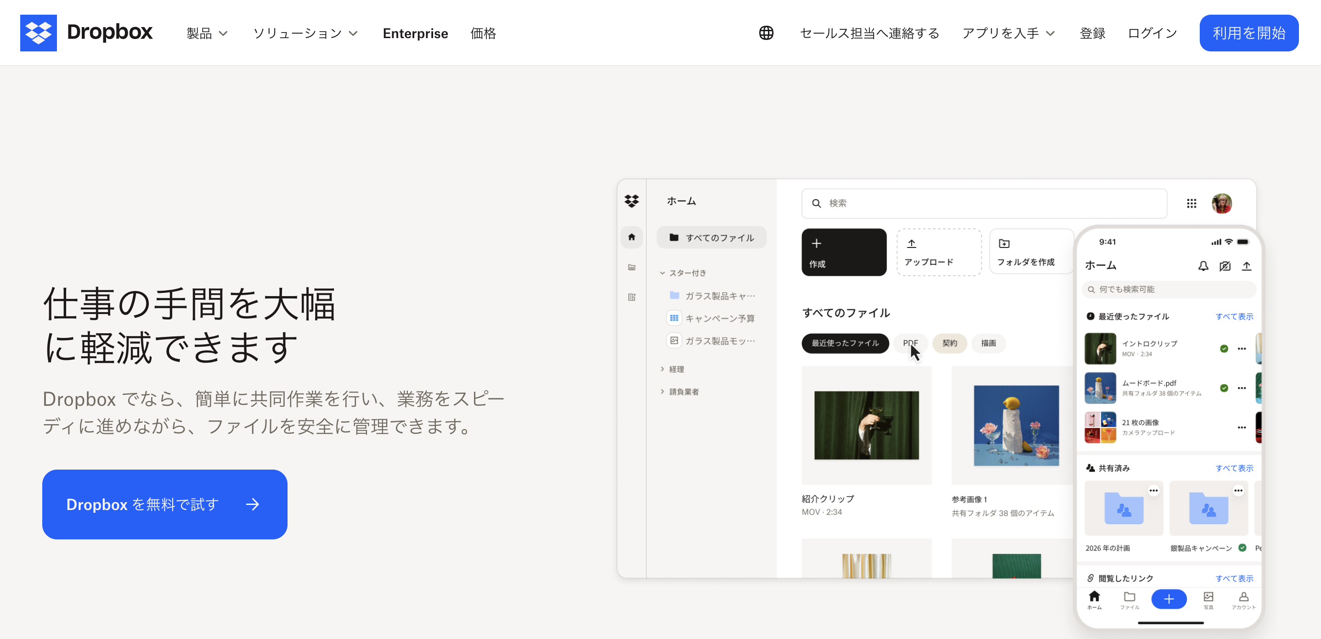Tap the ファイル tab icon on phone
This screenshot has height=639, width=1321.
[1129, 600]
